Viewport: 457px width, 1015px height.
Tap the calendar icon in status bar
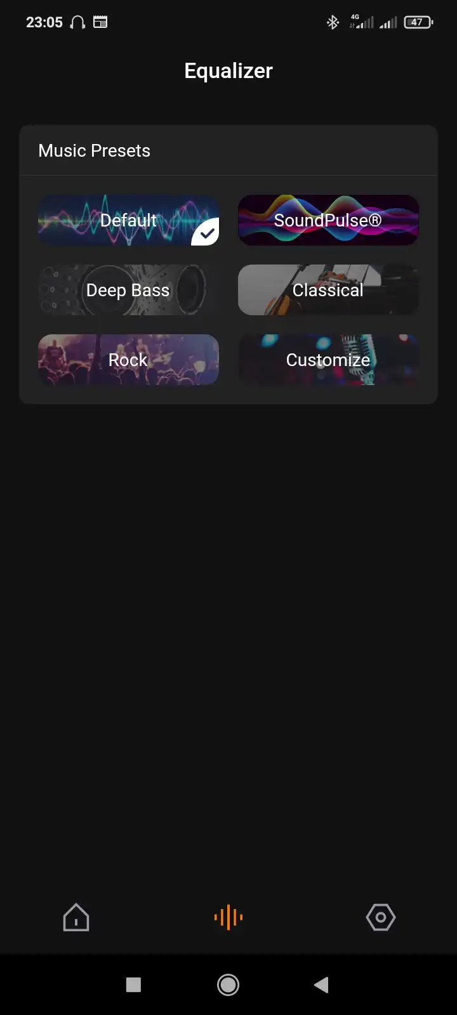click(x=100, y=22)
